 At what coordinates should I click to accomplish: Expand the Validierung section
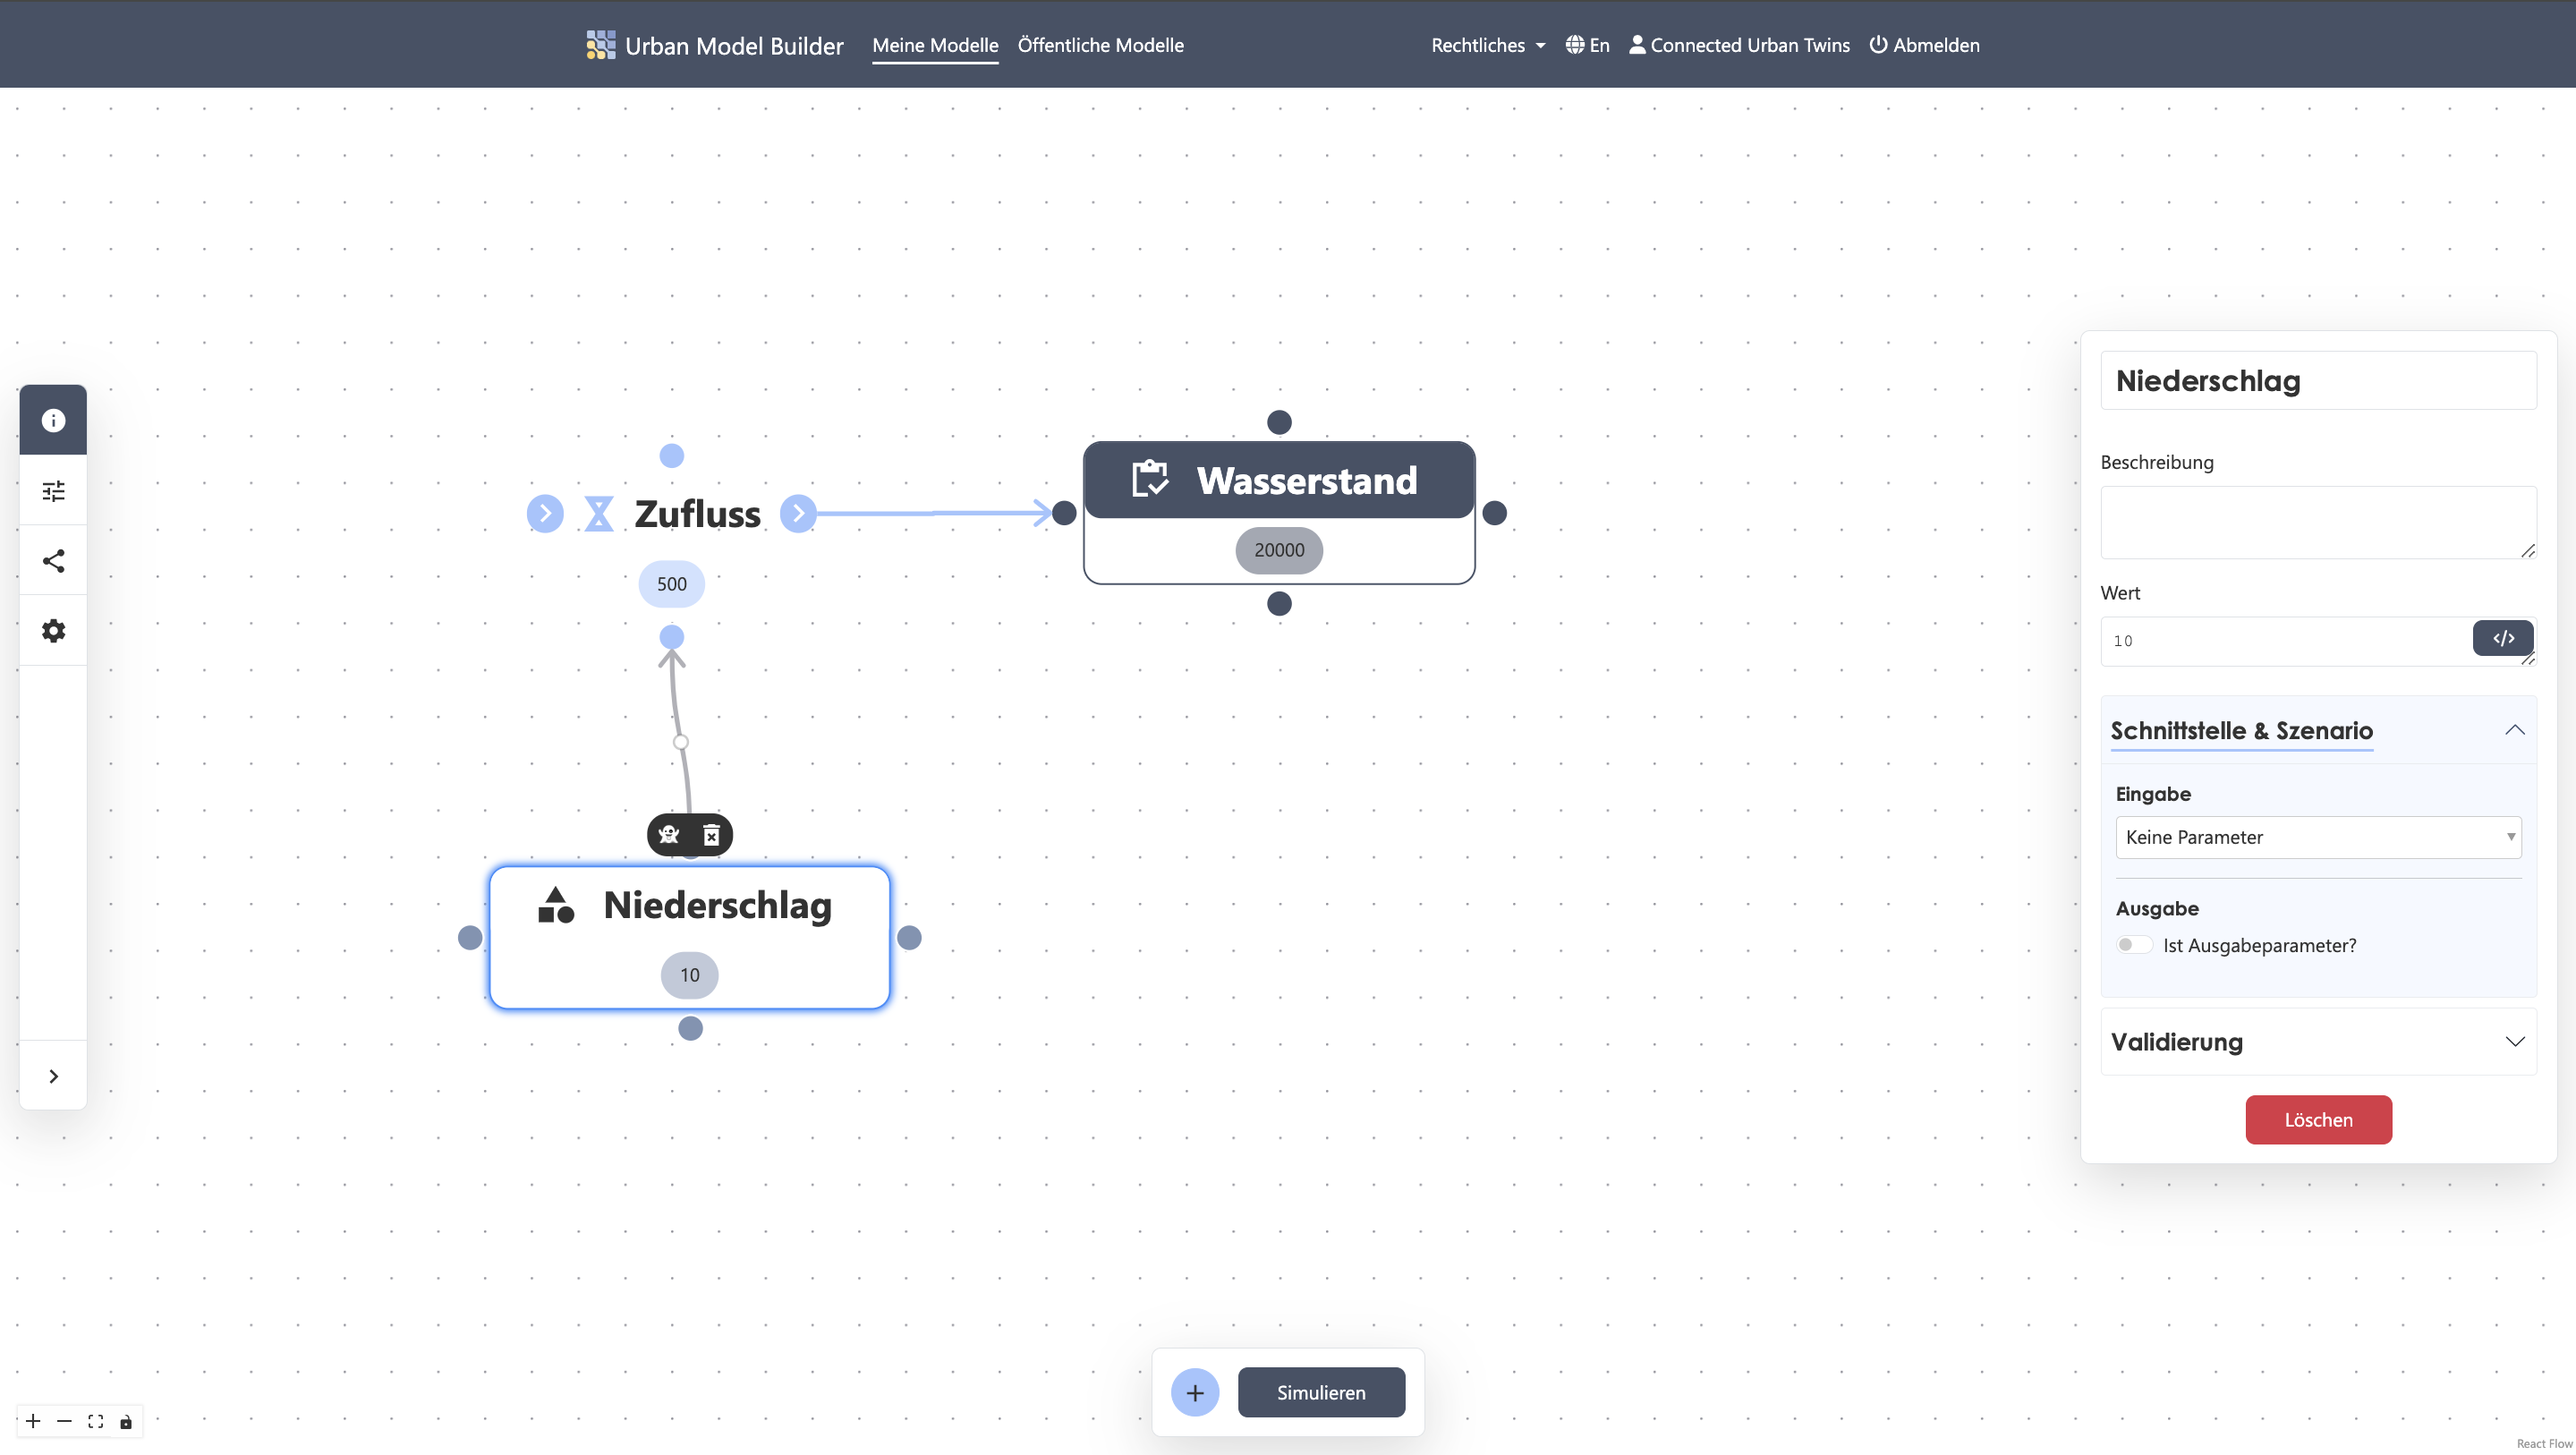pyautogui.click(x=2318, y=1041)
